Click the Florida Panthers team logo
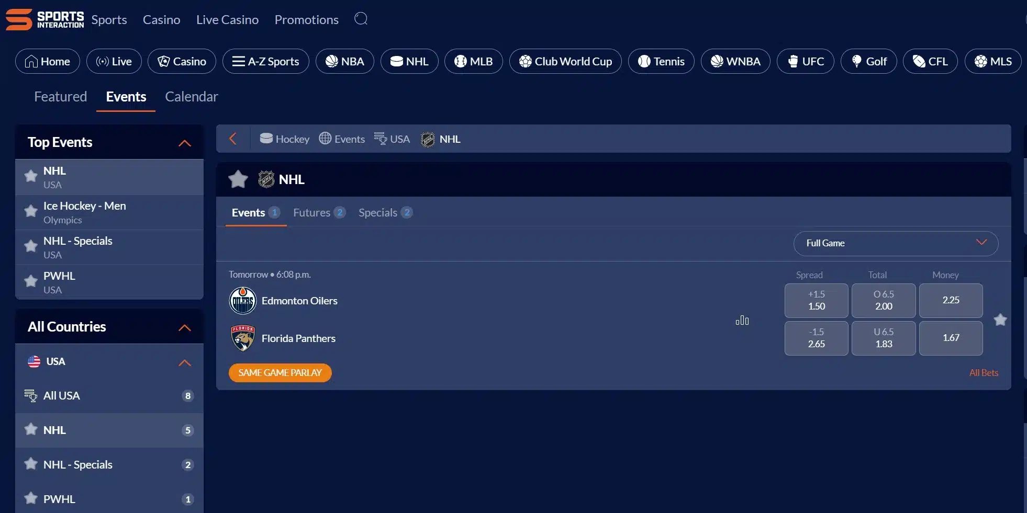 243,338
